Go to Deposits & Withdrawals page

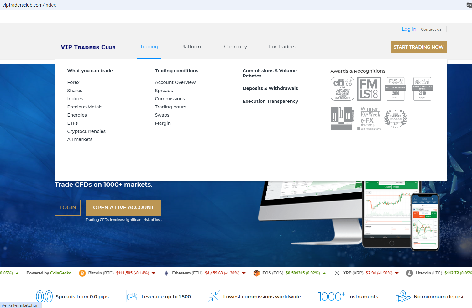tap(270, 88)
